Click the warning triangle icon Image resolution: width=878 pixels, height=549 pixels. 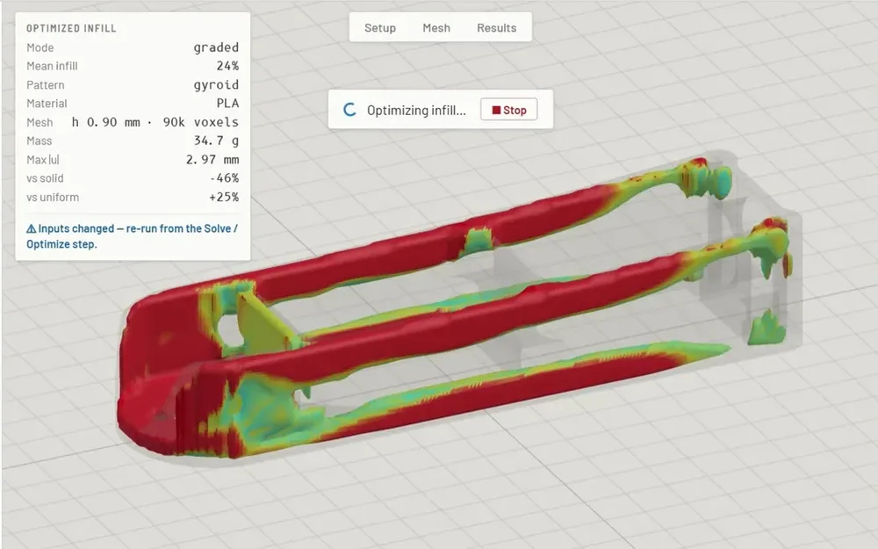(x=32, y=228)
